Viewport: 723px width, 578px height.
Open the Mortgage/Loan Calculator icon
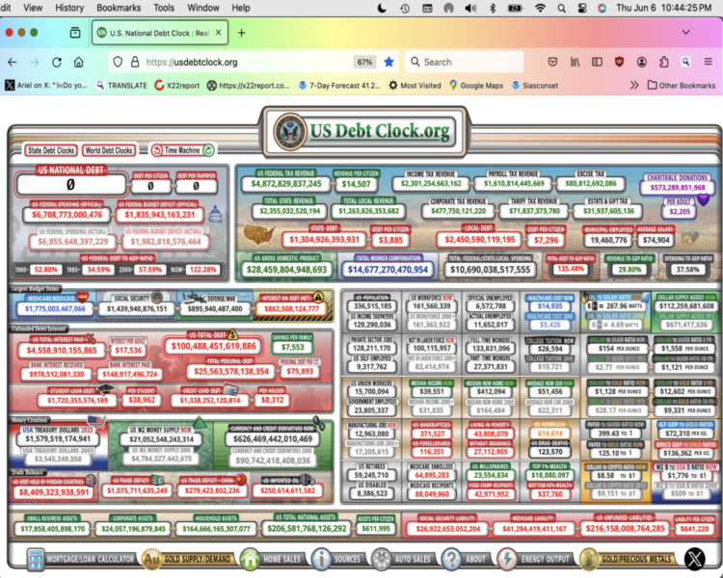(36, 560)
